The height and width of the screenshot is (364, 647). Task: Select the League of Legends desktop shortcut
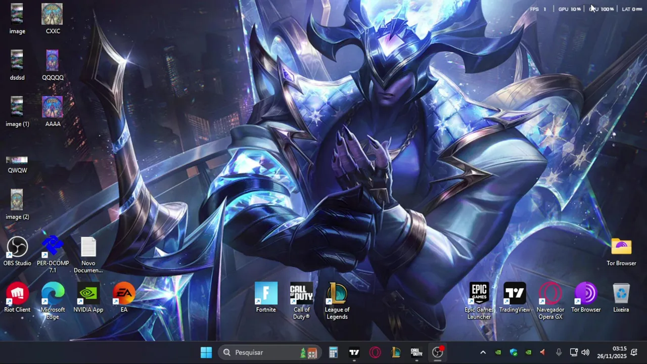(337, 301)
